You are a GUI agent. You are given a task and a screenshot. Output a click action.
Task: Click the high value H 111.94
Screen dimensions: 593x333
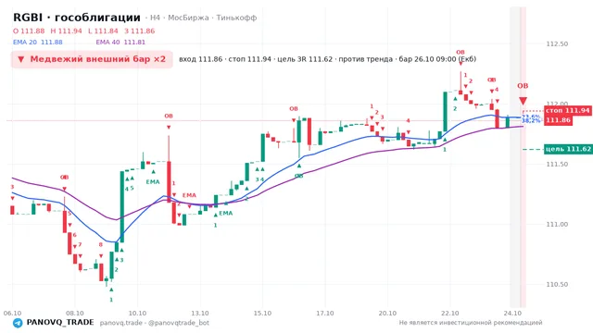(x=66, y=31)
